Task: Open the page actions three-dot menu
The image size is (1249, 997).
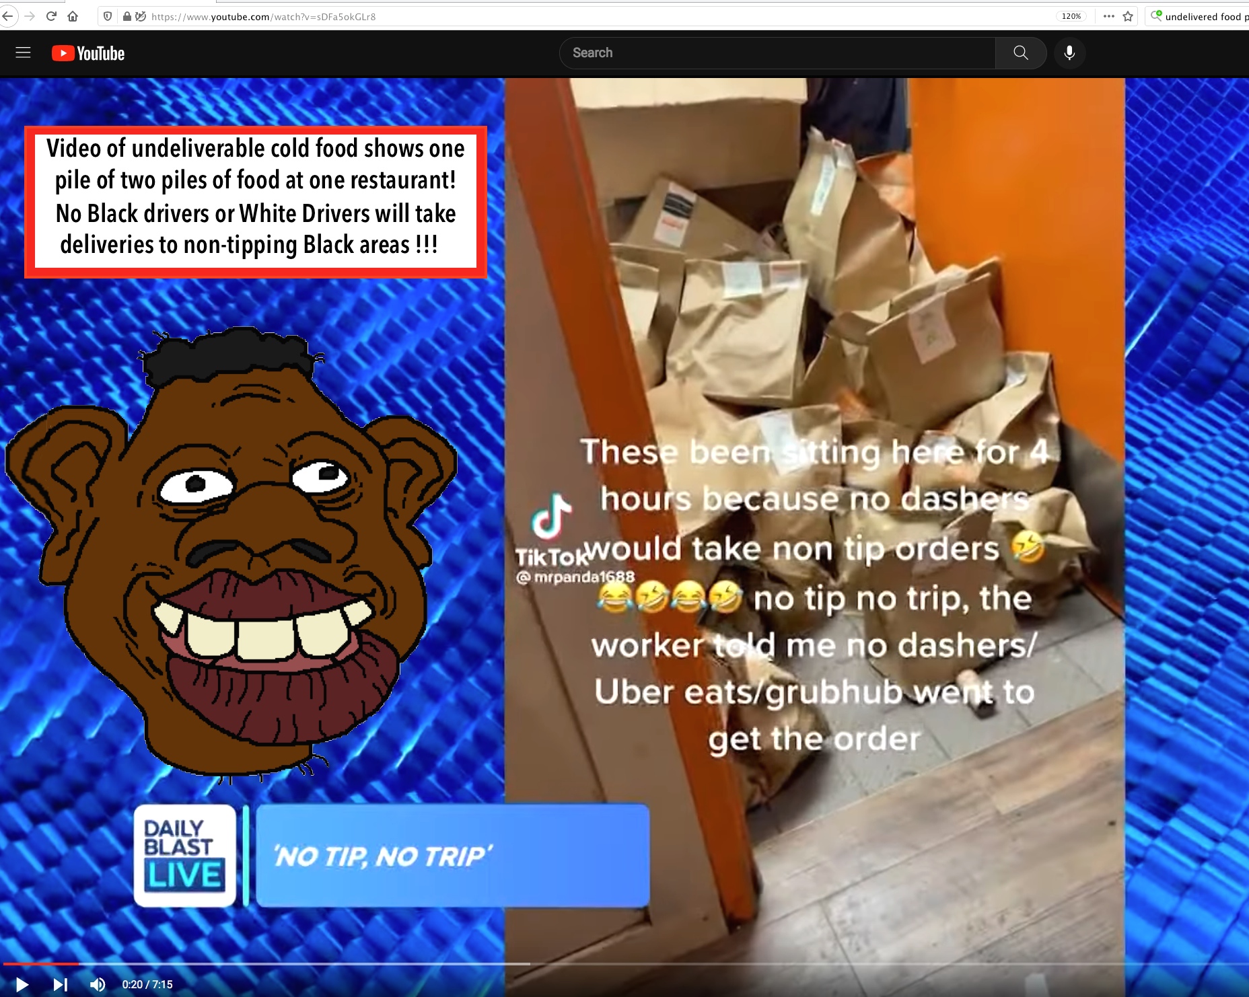Action: (1109, 16)
